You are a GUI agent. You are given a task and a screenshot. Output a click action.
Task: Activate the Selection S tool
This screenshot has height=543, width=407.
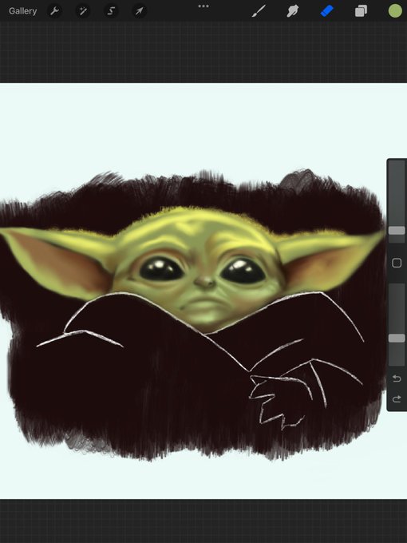[111, 11]
